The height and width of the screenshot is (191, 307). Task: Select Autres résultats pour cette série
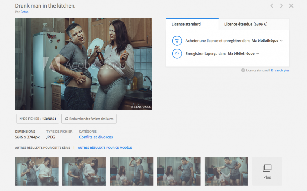[43, 148]
